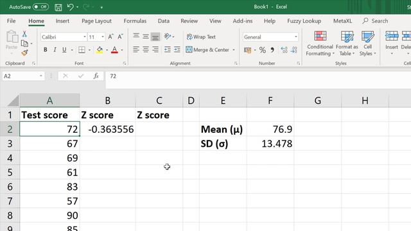Image resolution: width=411 pixels, height=231 pixels.
Task: Toggle Bold formatting
Action: 46,50
